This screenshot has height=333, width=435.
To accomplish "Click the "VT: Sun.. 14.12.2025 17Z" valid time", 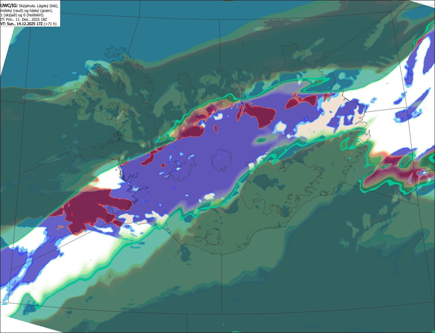I will (x=22, y=24).
